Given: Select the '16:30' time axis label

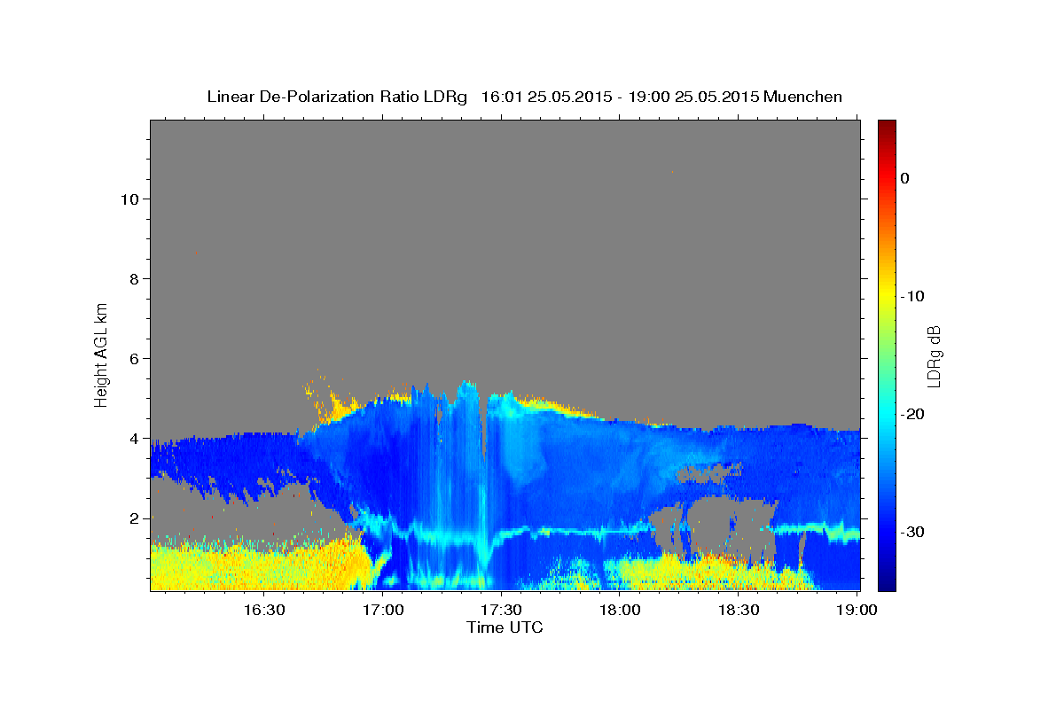Looking at the screenshot, I should [264, 611].
